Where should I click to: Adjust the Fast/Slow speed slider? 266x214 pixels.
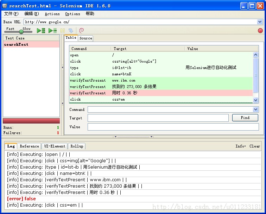[x=21, y=32]
